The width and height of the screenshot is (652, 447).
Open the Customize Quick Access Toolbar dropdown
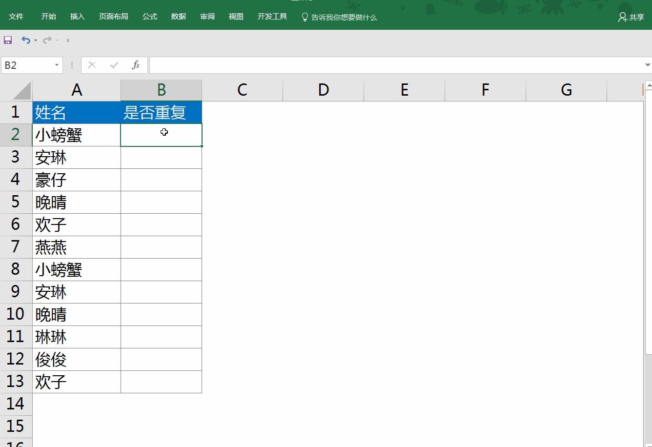68,41
